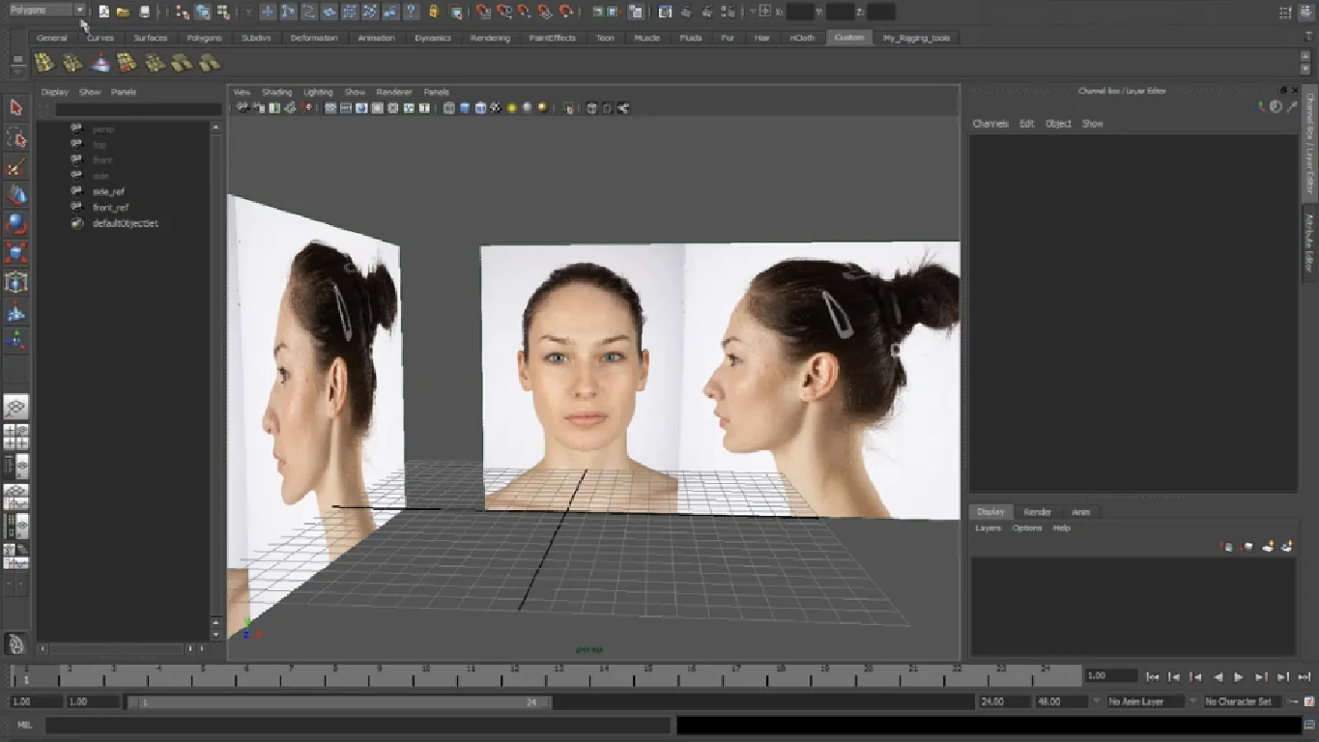Go to start of playback range
Viewport: 1319px width, 742px height.
coord(1152,677)
